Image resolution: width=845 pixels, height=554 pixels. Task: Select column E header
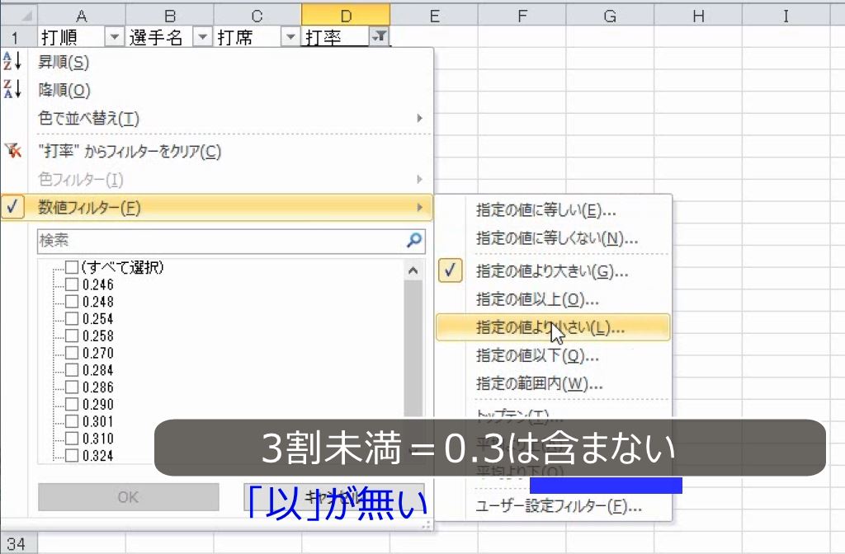point(434,16)
